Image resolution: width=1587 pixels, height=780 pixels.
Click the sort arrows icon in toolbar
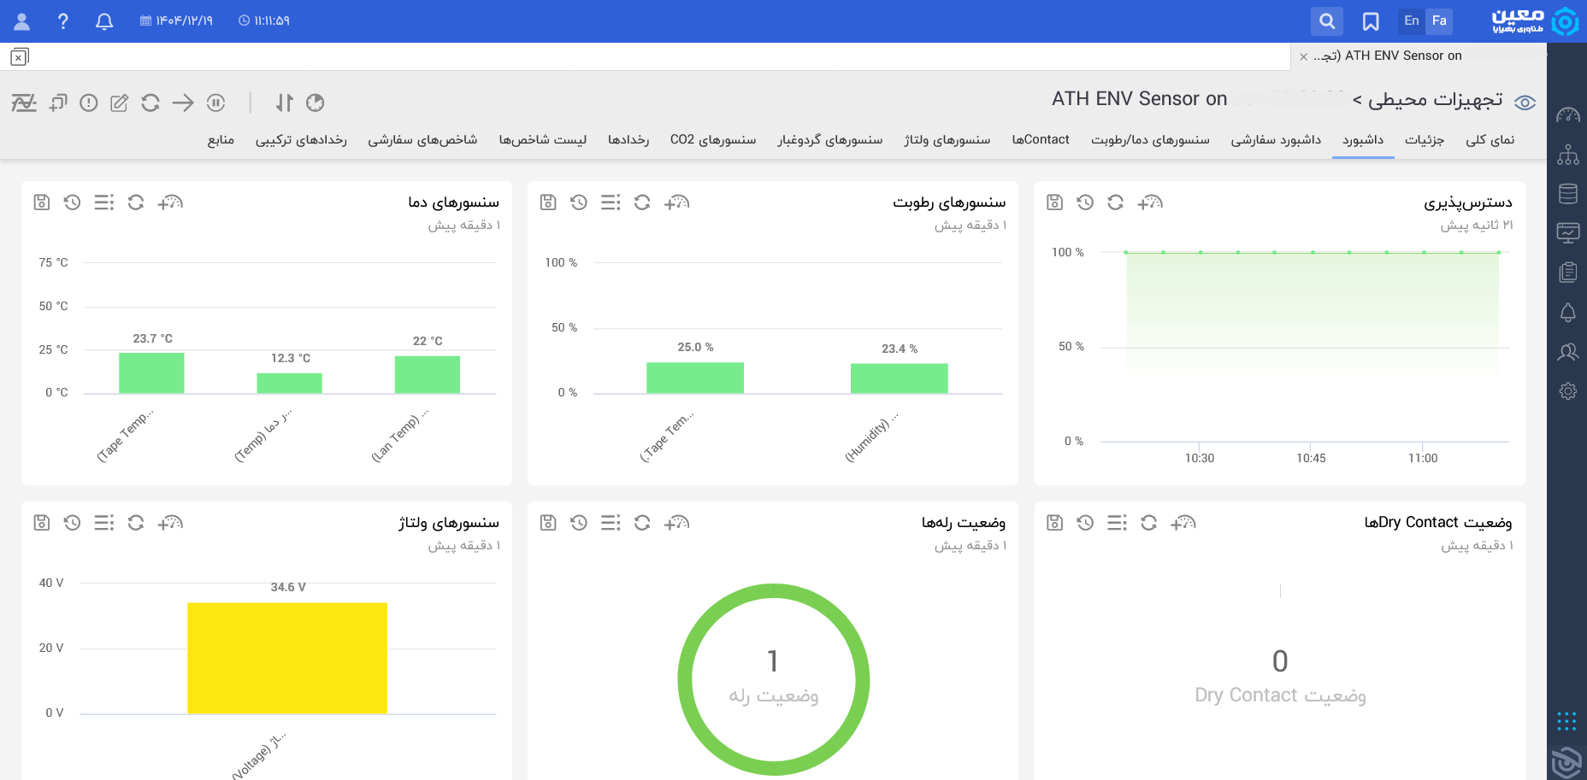coord(284,103)
